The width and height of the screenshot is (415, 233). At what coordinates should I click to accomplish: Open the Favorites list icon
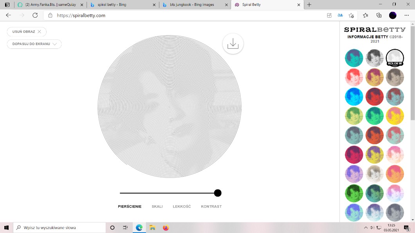[365, 15]
